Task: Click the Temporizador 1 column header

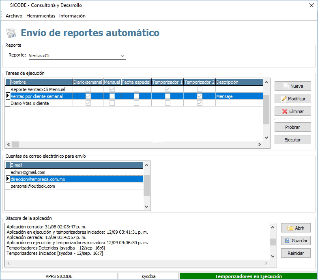Action: coord(168,82)
